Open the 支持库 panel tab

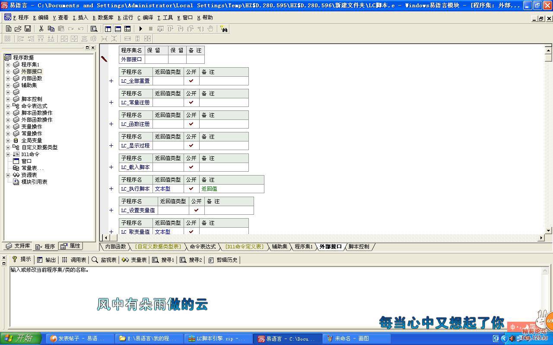pyautogui.click(x=18, y=246)
